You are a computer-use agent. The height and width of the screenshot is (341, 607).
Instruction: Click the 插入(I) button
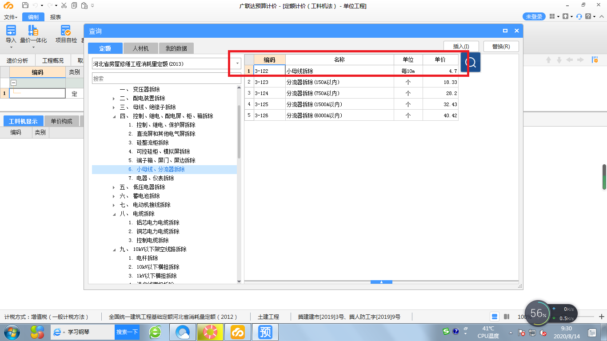coord(461,46)
